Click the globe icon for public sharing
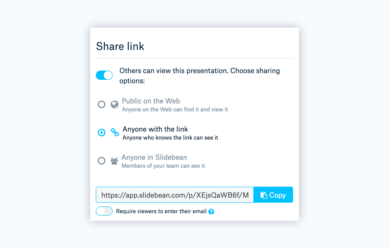This screenshot has height=248, width=389. click(x=114, y=104)
